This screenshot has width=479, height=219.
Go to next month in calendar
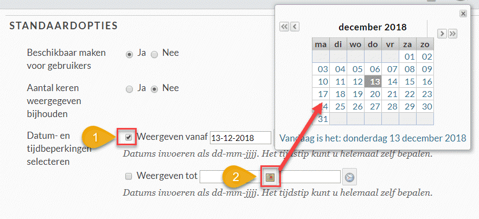coord(442,34)
